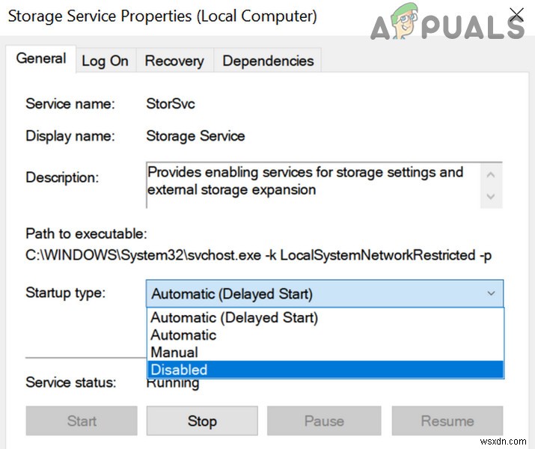
Task: Select the plain Automatic list option
Action: 183,335
